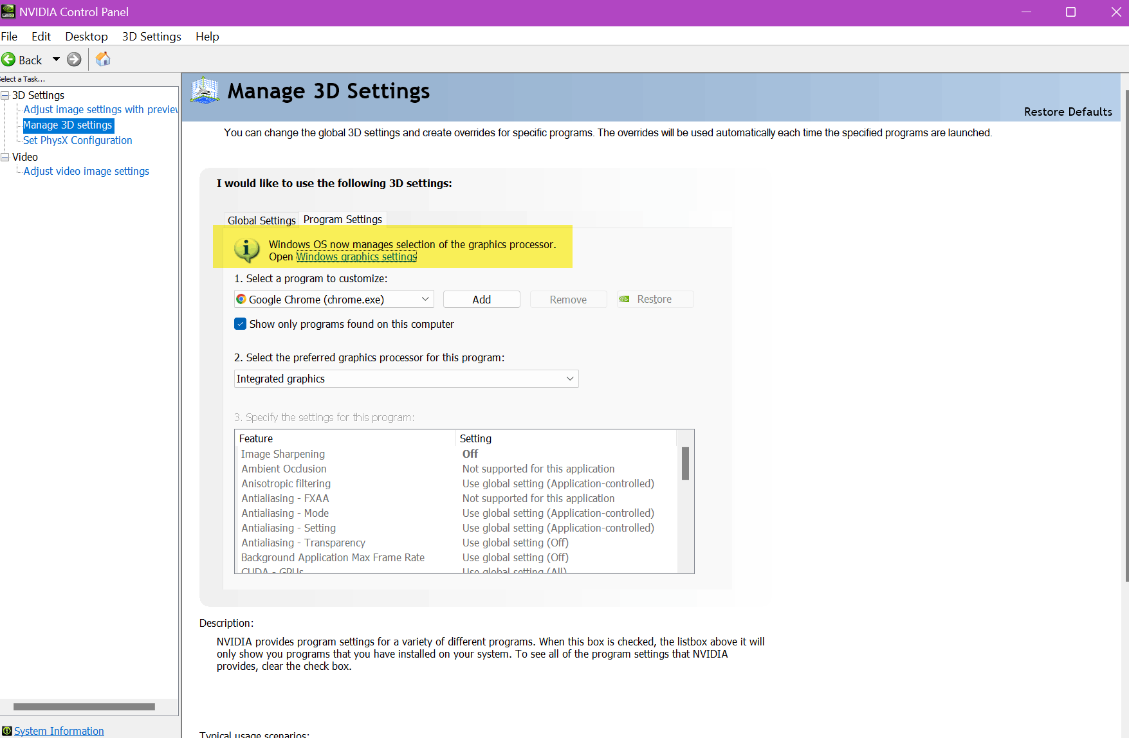Open the 3D Settings menu
This screenshot has width=1129, height=738.
click(x=152, y=37)
